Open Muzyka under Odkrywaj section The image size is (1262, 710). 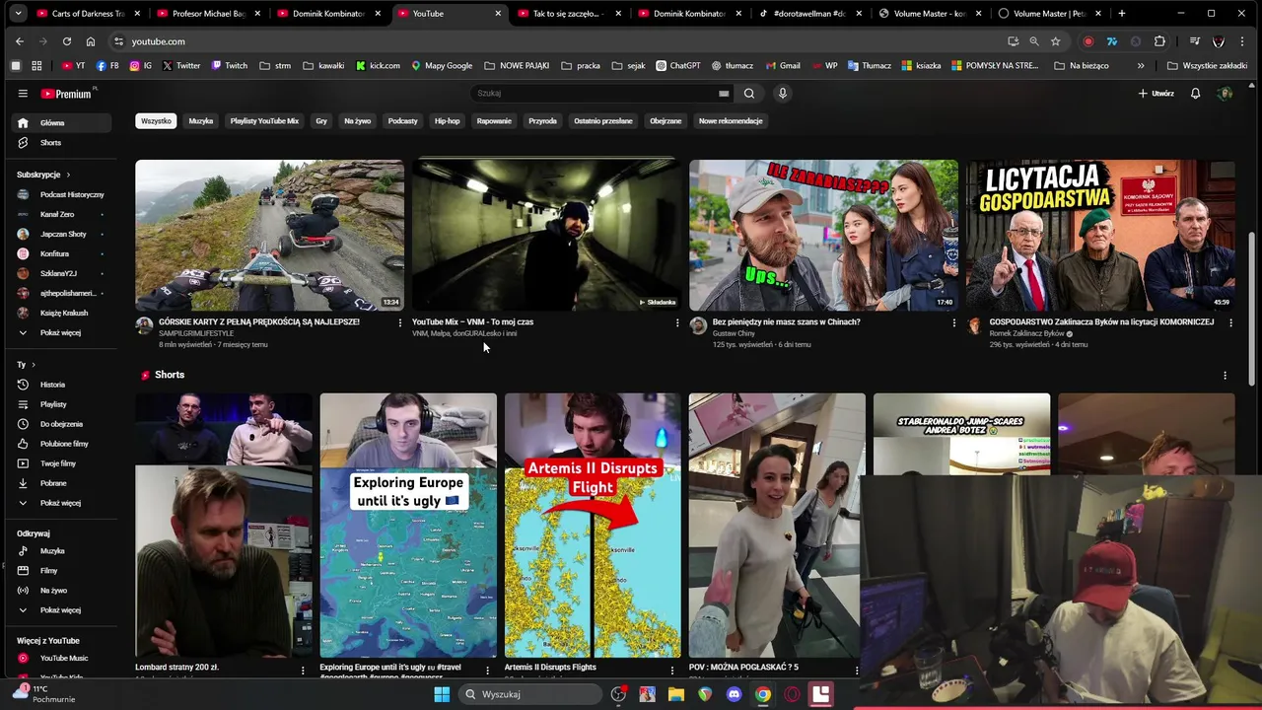[x=59, y=551]
